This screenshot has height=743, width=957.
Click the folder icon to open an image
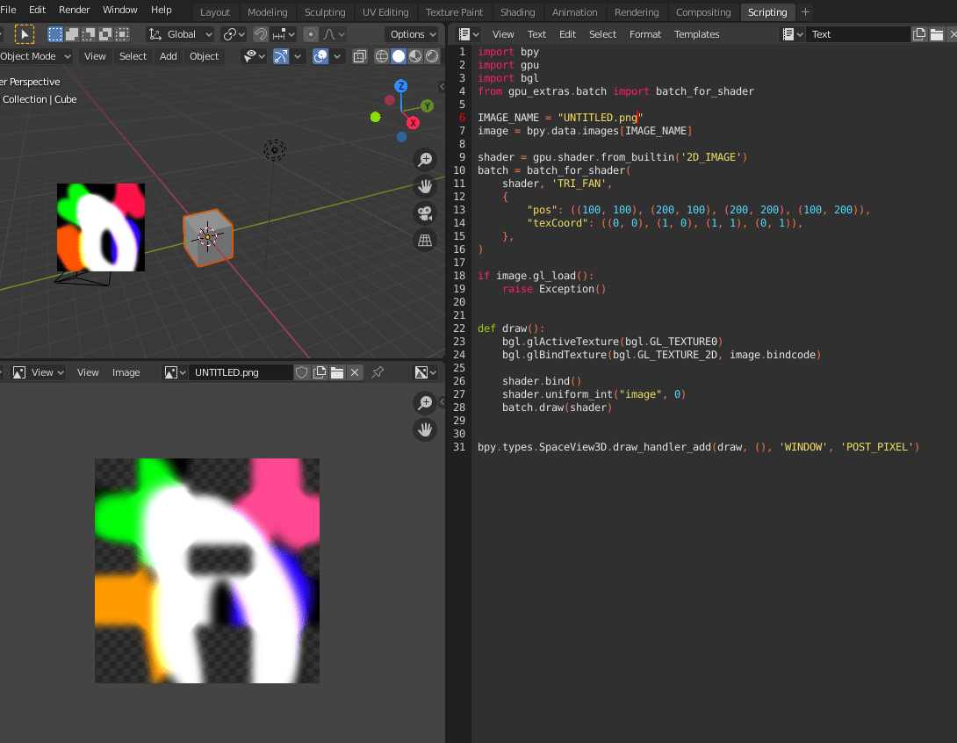[337, 371]
